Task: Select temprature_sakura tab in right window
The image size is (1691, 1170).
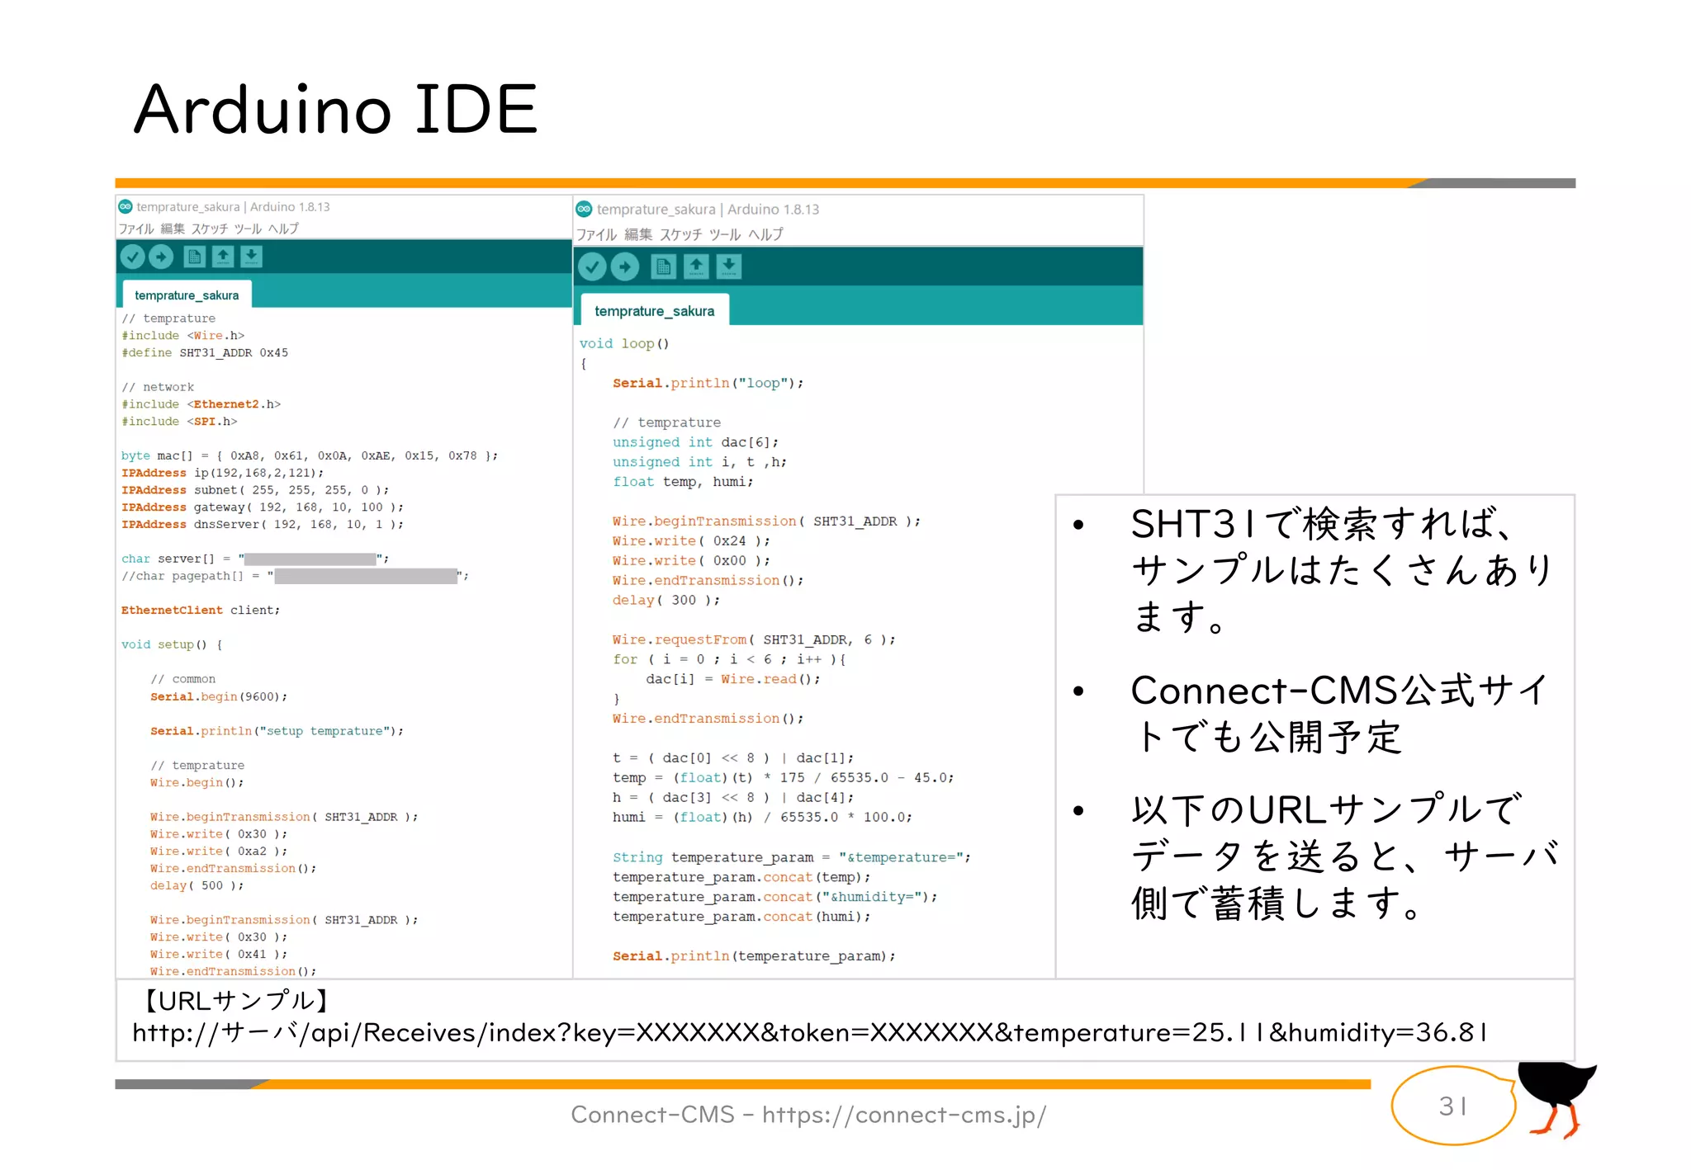Action: pyautogui.click(x=655, y=311)
